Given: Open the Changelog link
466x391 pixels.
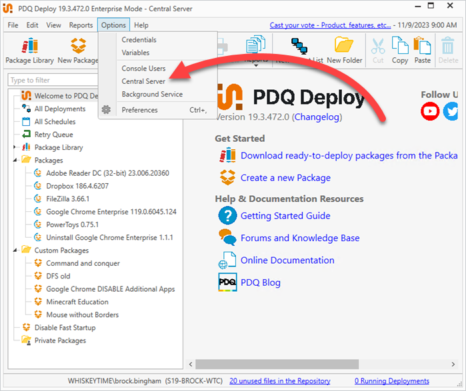Looking at the screenshot, I should pos(317,117).
